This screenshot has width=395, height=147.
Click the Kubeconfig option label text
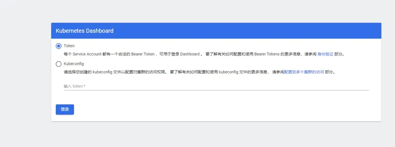click(x=74, y=64)
